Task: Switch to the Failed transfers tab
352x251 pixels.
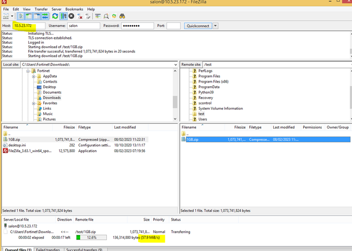Action: 49,249
